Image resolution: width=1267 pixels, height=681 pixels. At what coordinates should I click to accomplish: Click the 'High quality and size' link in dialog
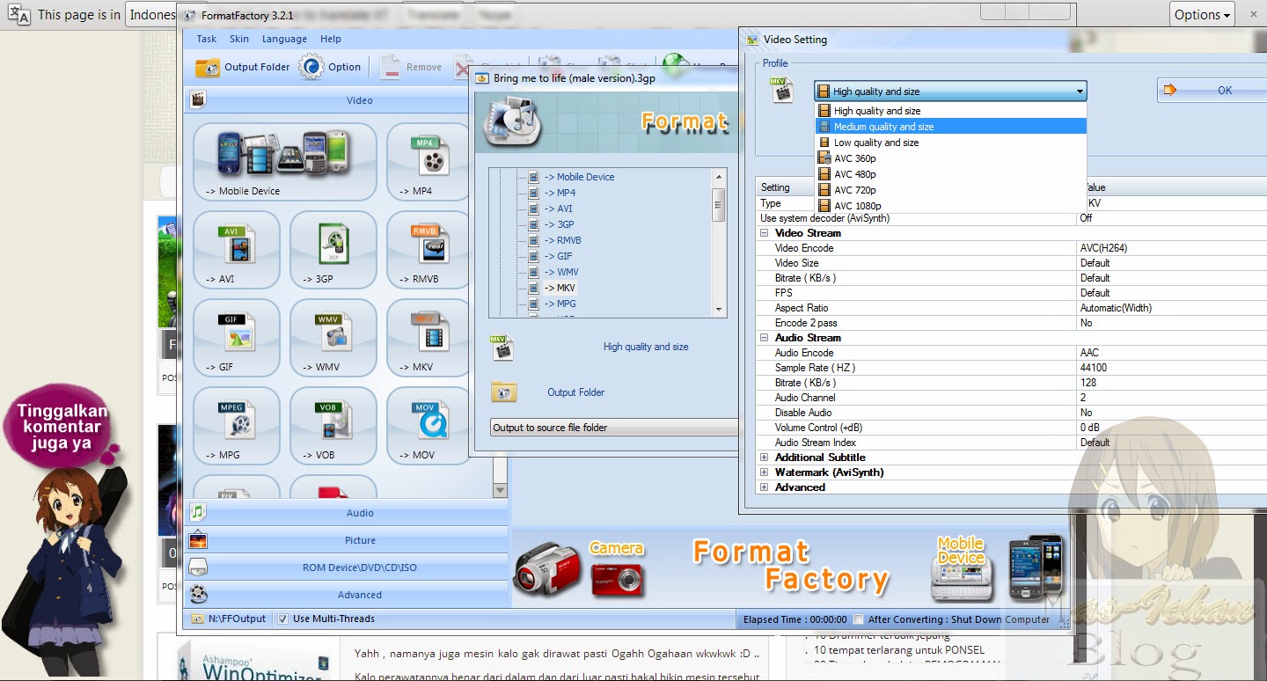pos(646,347)
